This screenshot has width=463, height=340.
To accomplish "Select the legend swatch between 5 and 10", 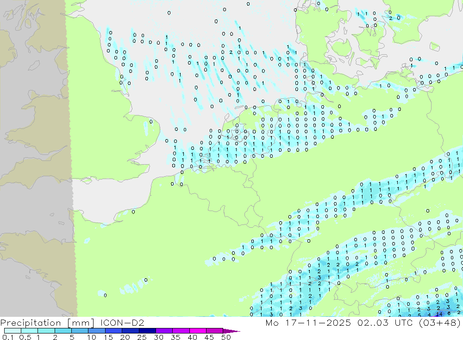I will pyautogui.click(x=80, y=331).
